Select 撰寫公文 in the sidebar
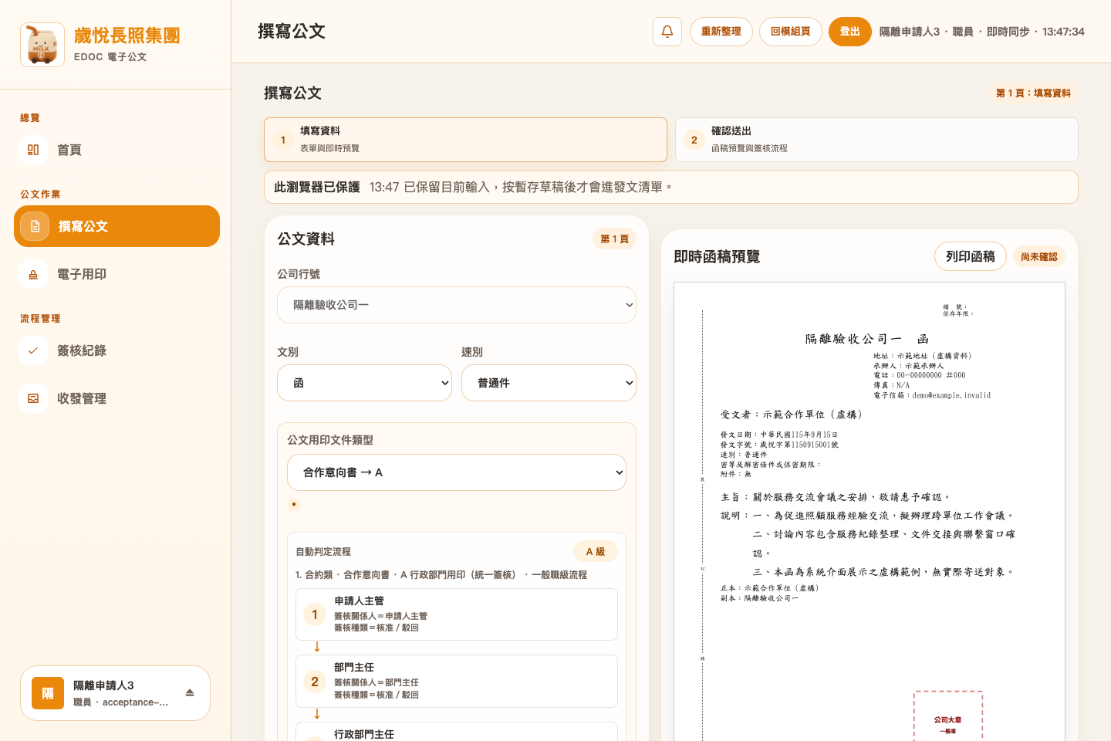The width and height of the screenshot is (1111, 741). [x=117, y=226]
